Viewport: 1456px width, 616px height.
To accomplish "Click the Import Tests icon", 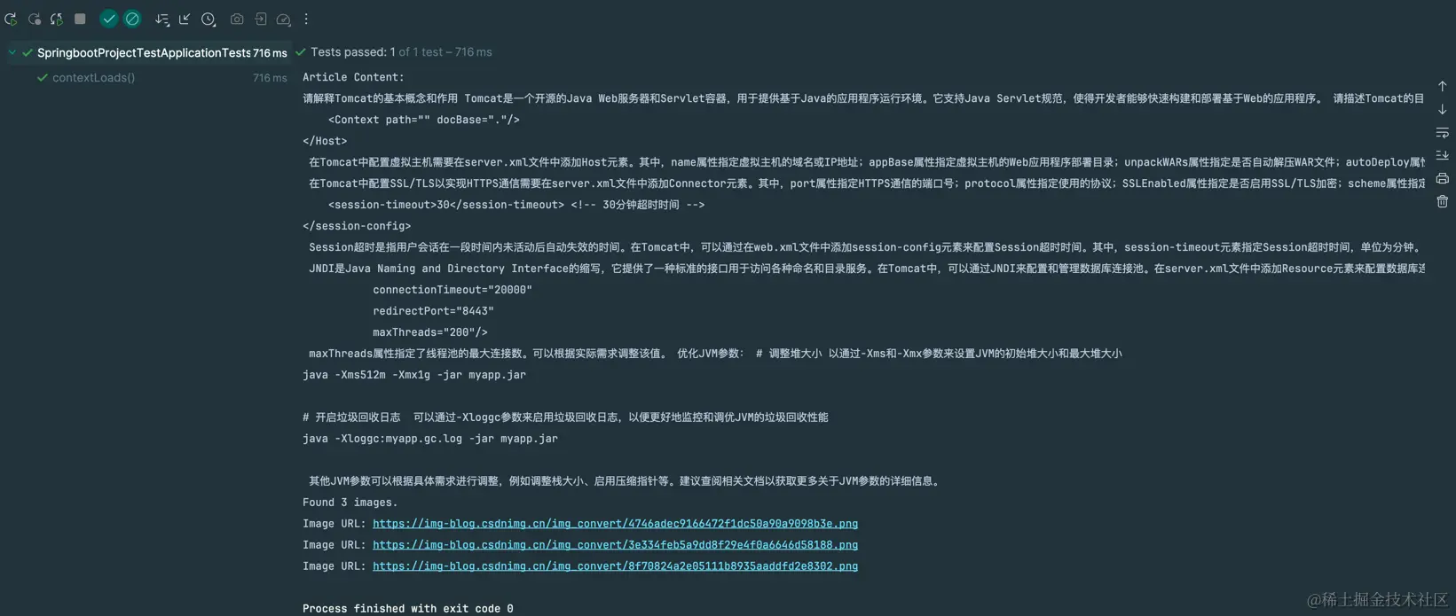I will 261,19.
